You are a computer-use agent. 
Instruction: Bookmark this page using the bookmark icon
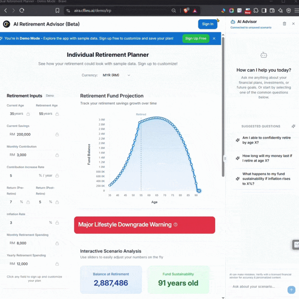[57, 10]
